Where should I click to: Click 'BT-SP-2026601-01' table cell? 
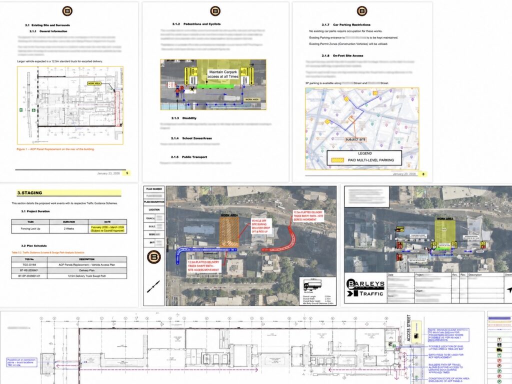point(29,276)
